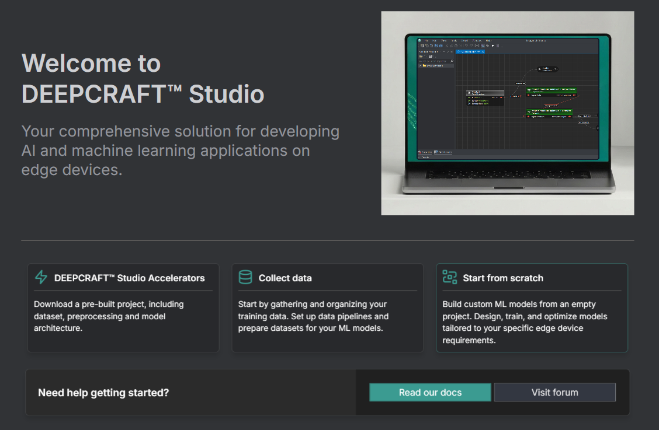The image size is (659, 430).
Task: Click the lightning bolt Accelerators icon
Action: click(x=41, y=278)
